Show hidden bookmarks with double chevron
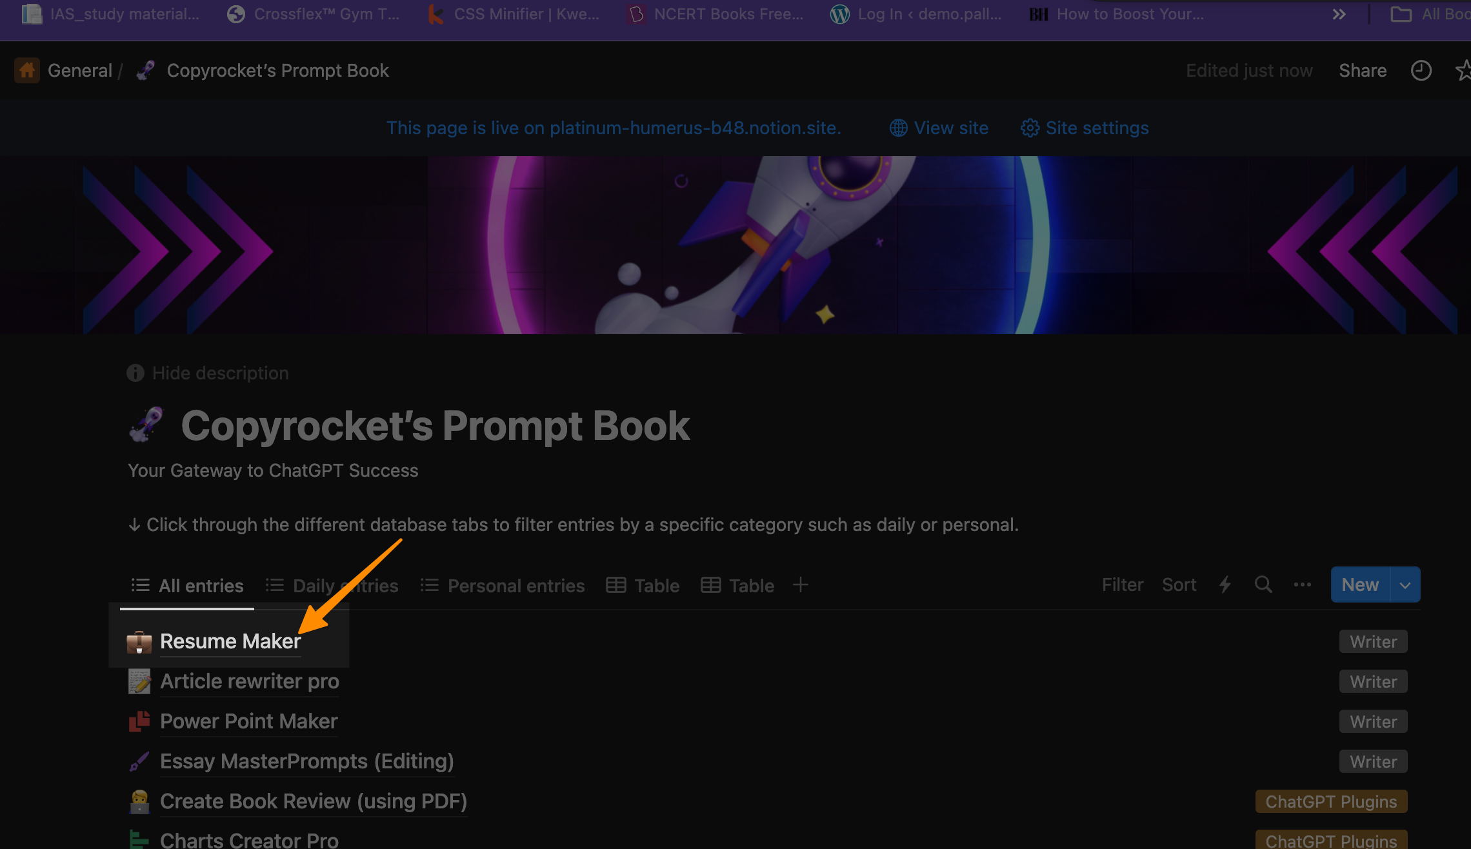1471x849 pixels. point(1339,14)
